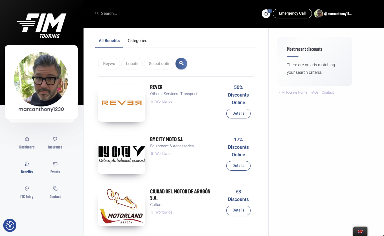Open the Contact phone icon
Viewport: 384px width, 236px height.
[x=55, y=189]
